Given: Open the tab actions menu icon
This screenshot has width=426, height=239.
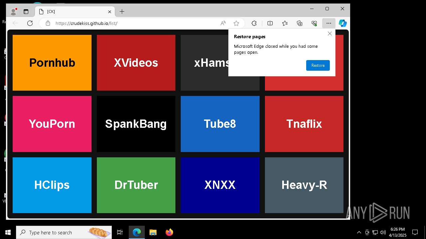Looking at the screenshot, I should tap(26, 12).
